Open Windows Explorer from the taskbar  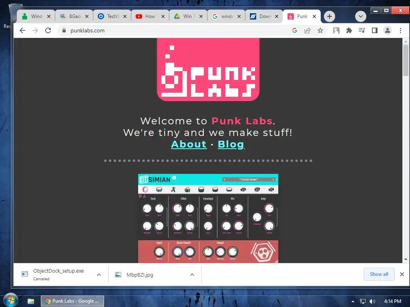click(31, 301)
